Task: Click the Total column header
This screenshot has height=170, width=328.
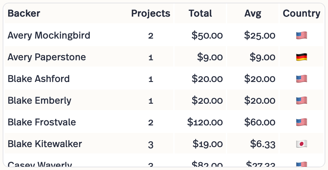Action: (200, 14)
